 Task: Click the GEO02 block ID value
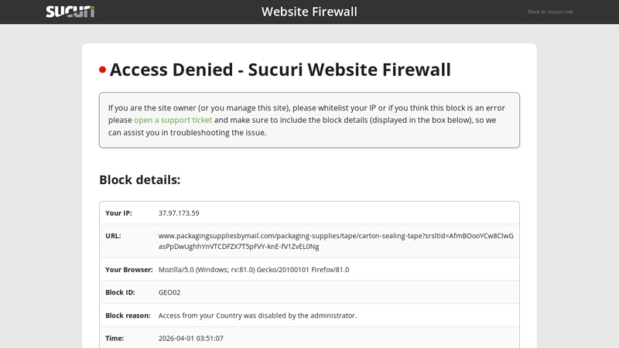click(169, 292)
